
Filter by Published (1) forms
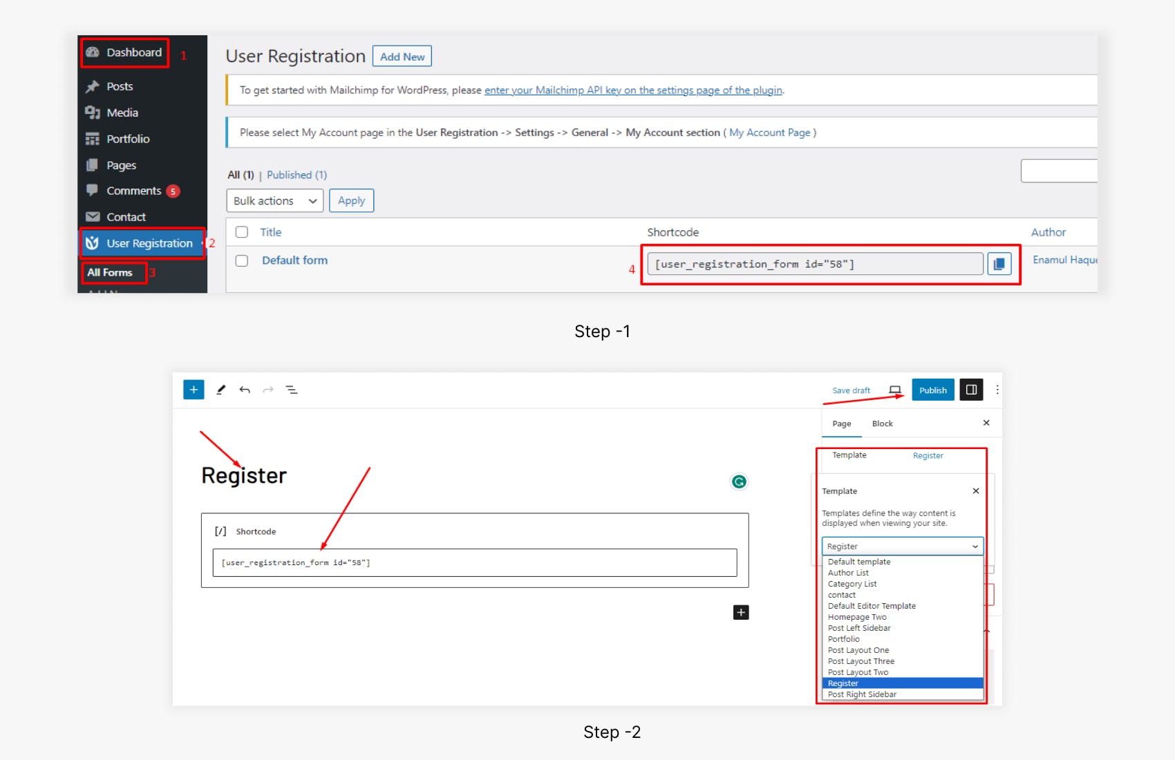click(x=297, y=175)
